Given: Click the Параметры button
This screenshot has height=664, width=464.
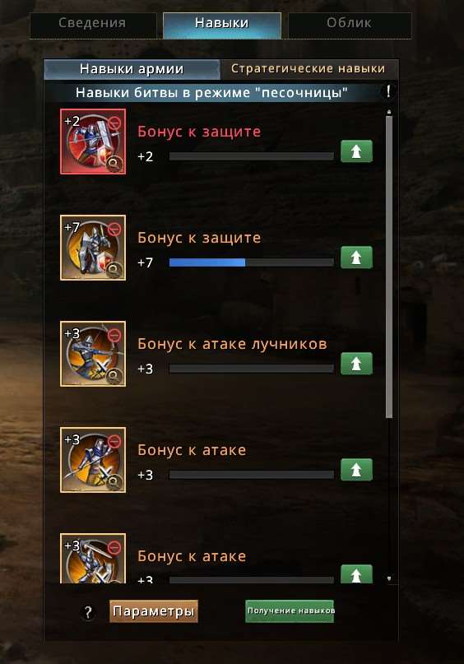Looking at the screenshot, I should click(154, 611).
